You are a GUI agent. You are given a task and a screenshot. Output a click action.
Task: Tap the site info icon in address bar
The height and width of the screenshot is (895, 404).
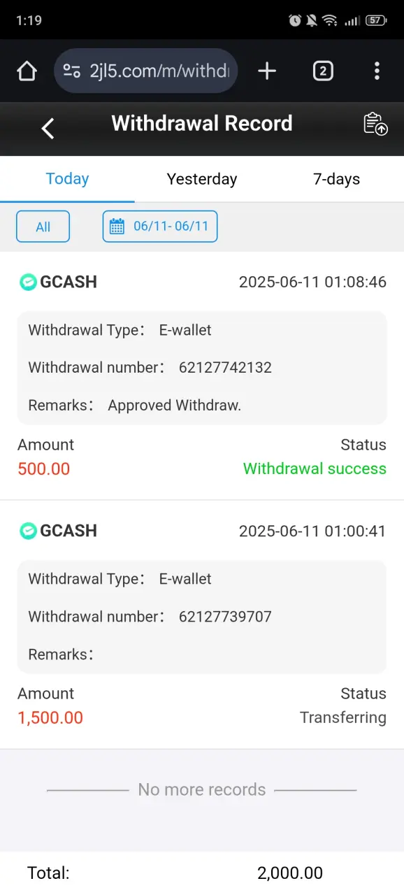(x=71, y=71)
